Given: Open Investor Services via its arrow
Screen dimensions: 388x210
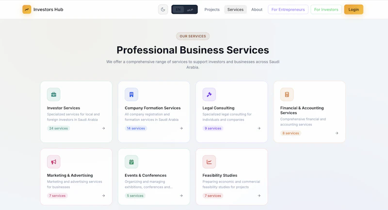Looking at the screenshot, I should coord(103,128).
